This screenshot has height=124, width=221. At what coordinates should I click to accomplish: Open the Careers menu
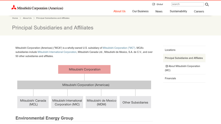tap(199, 11)
